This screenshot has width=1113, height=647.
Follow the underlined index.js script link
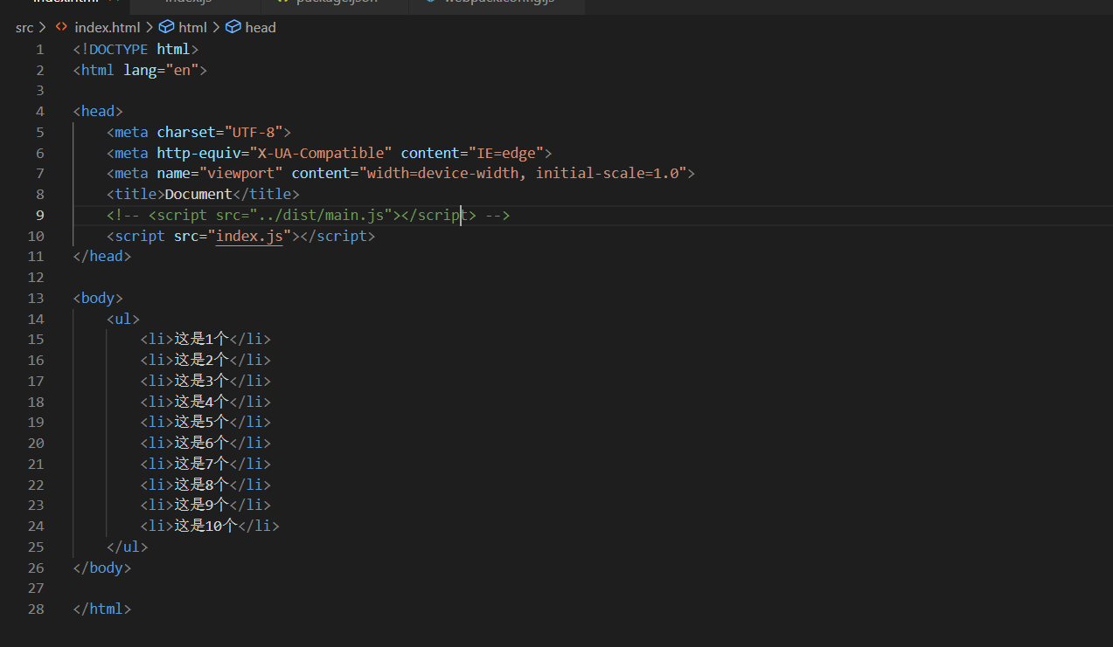pyautogui.click(x=249, y=236)
